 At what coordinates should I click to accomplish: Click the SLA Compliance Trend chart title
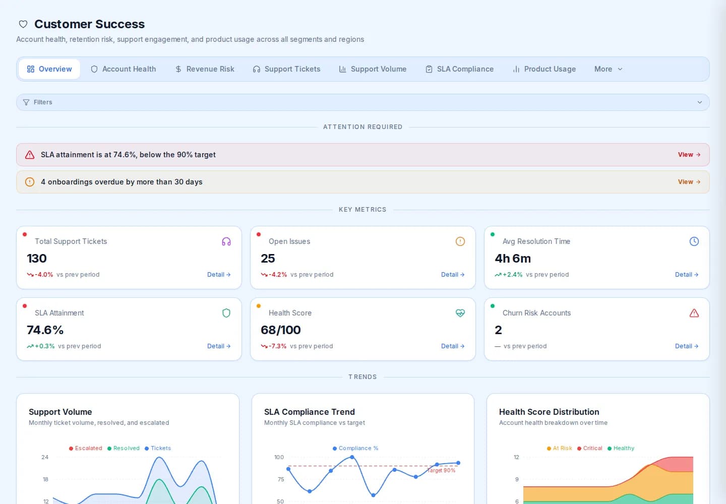tap(310, 412)
